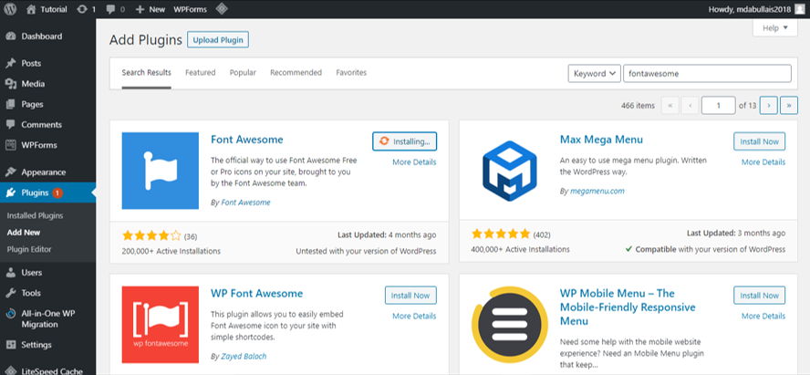Open the WPForms admin bar menu
Screen dimensions: 810x375
190,9
